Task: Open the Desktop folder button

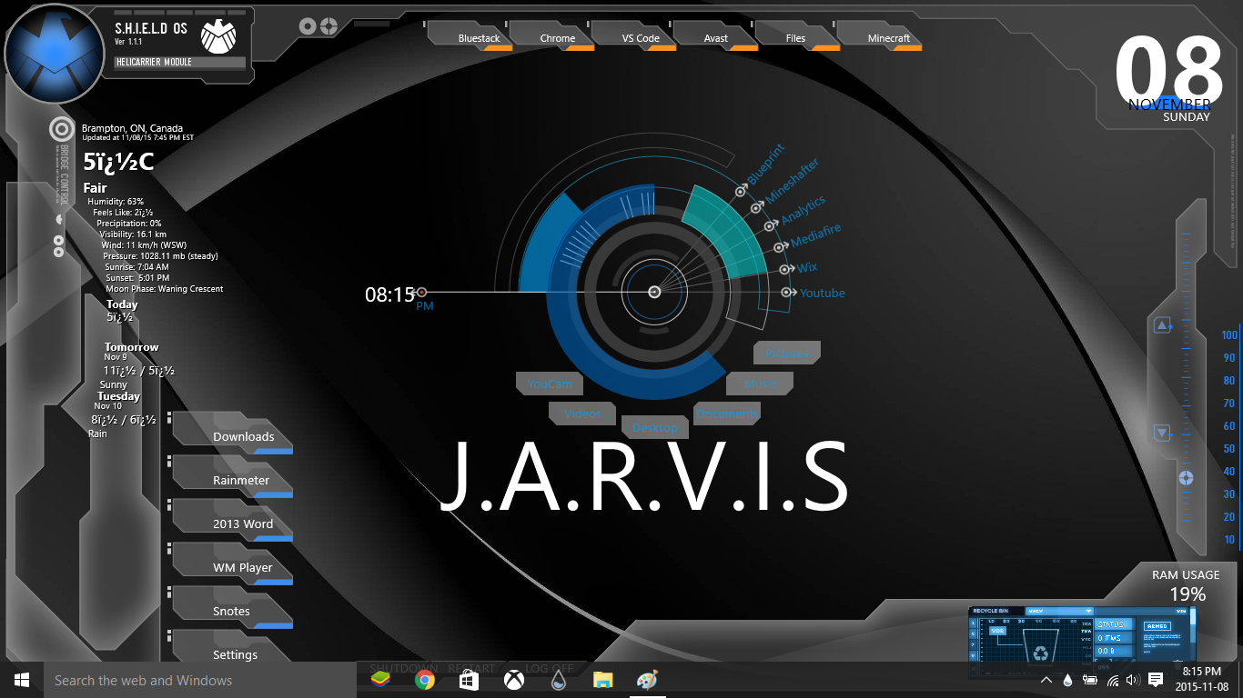Action: pyautogui.click(x=655, y=426)
